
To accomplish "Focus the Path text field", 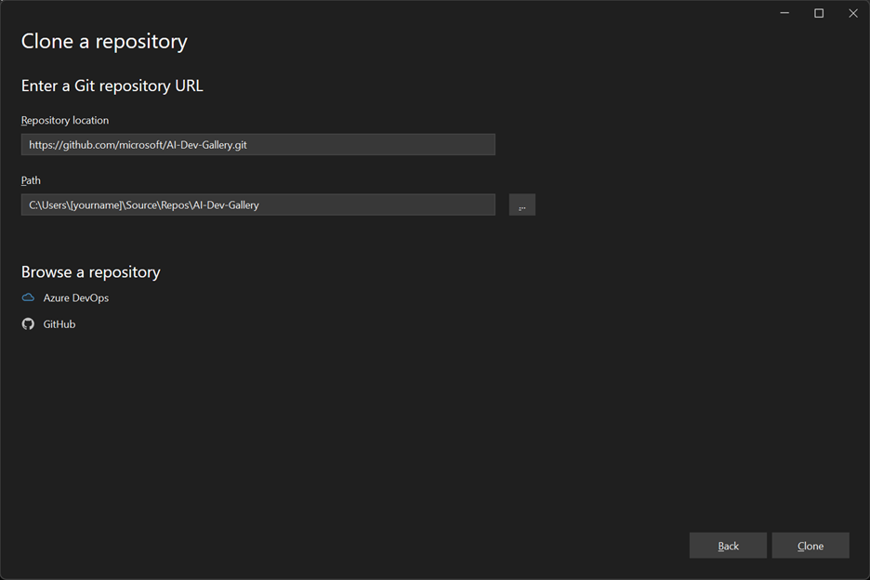I will coord(258,204).
